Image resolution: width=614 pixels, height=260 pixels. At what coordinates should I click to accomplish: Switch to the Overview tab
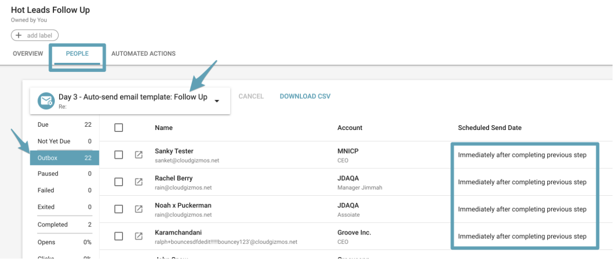click(28, 54)
